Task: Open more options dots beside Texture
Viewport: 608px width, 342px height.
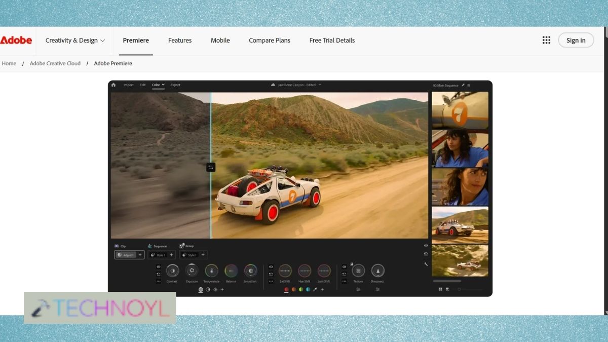Action: (x=345, y=281)
